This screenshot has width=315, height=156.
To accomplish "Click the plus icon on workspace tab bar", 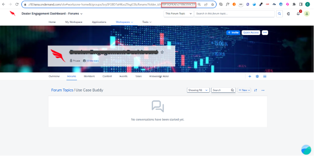I will point(250,76).
